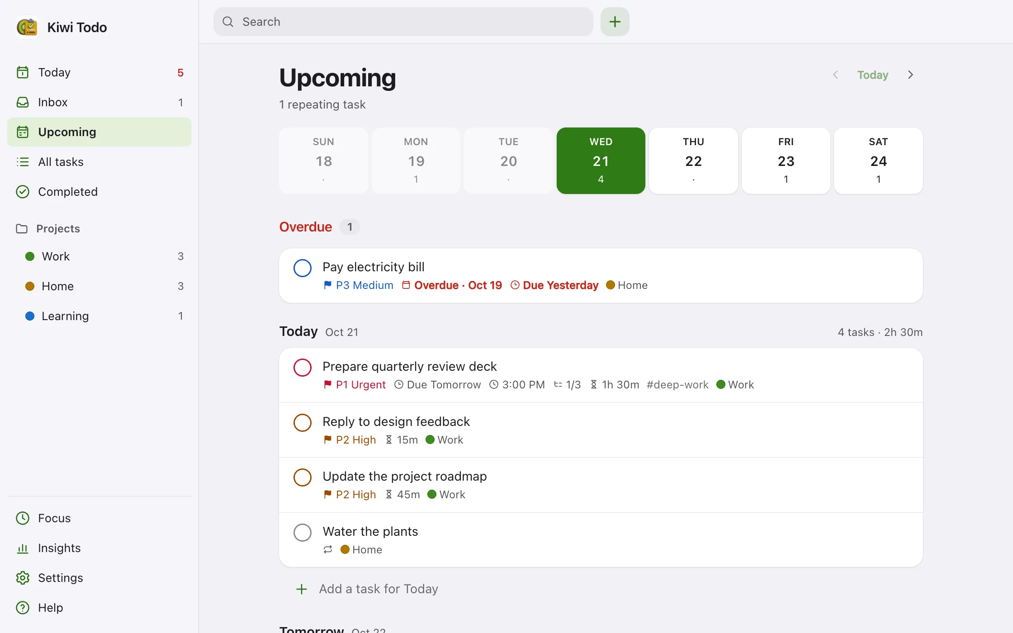This screenshot has height=633, width=1013.
Task: Click the Today link near week arrows
Action: (873, 75)
